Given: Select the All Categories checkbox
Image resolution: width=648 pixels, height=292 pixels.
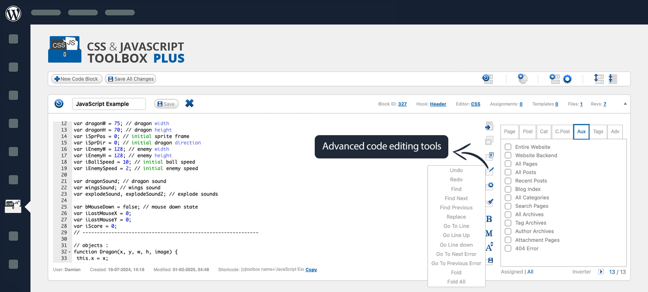Looking at the screenshot, I should [x=508, y=198].
